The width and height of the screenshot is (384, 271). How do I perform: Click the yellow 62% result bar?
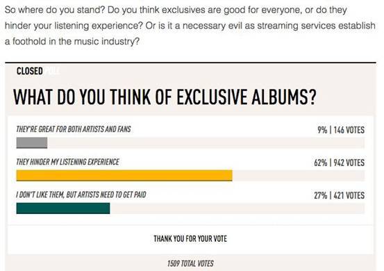click(x=124, y=176)
